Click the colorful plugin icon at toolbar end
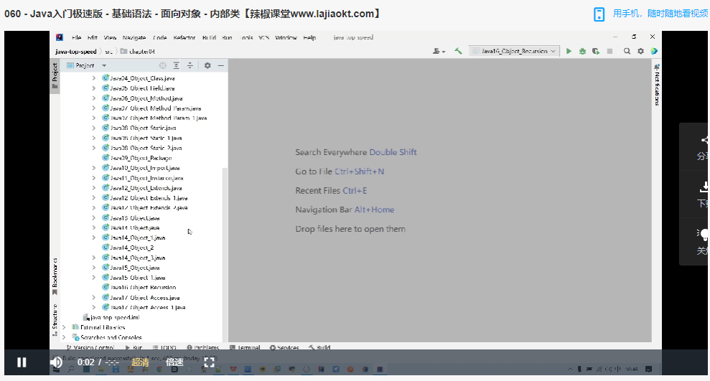Image resolution: width=710 pixels, height=381 pixels. 654,51
